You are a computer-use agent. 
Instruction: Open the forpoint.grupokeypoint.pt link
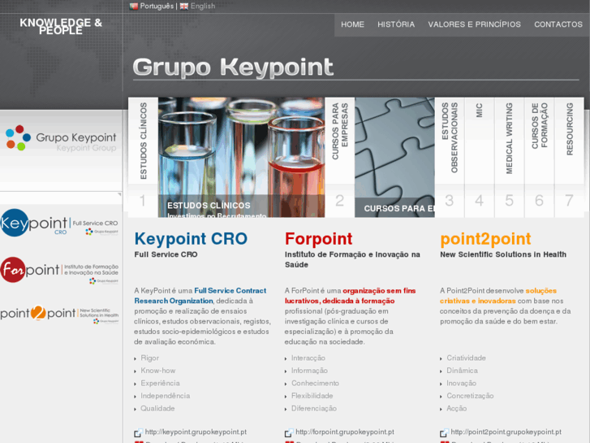[345, 432]
